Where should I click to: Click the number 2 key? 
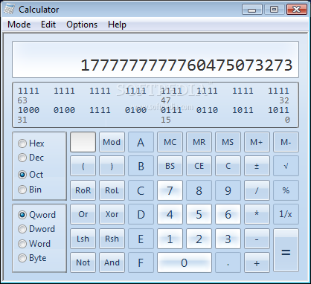pyautogui.click(x=199, y=239)
